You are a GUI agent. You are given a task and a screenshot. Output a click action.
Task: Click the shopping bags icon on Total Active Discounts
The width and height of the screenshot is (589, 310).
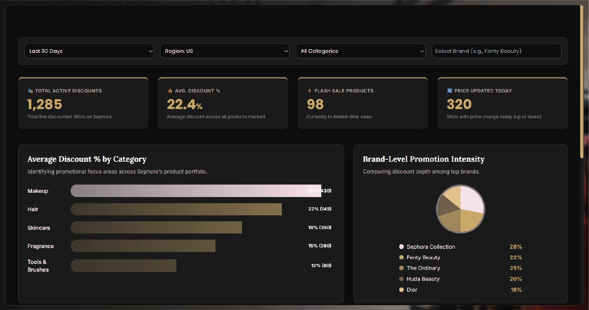click(x=30, y=91)
